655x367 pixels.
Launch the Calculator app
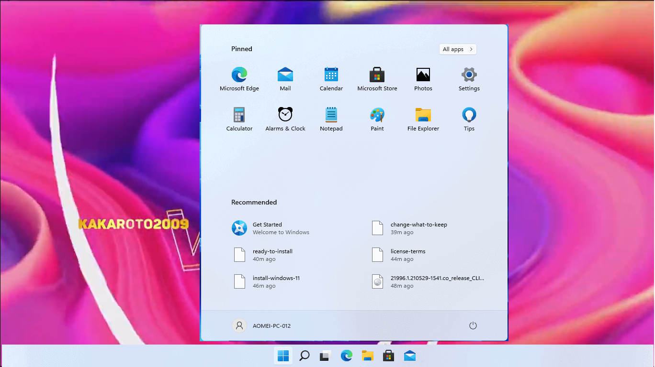pos(239,119)
